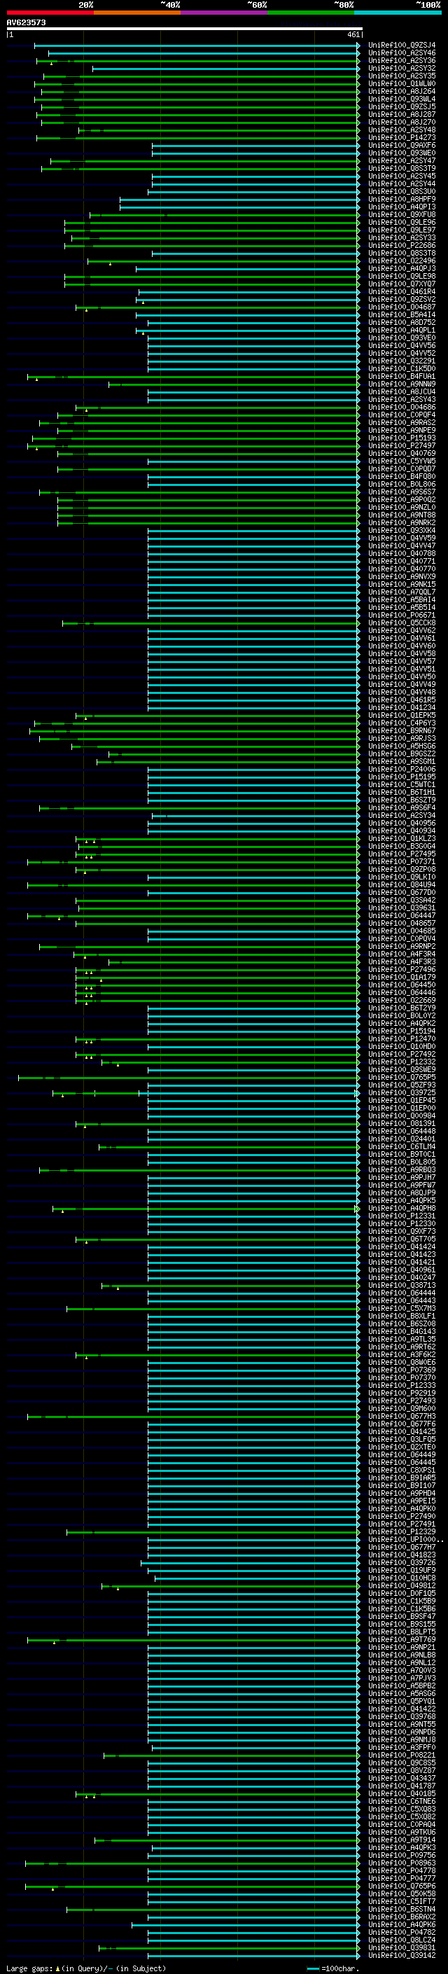Select the UniRef100_Q1KLZ3 label
The width and height of the screenshot is (448, 1974).
click(x=401, y=838)
